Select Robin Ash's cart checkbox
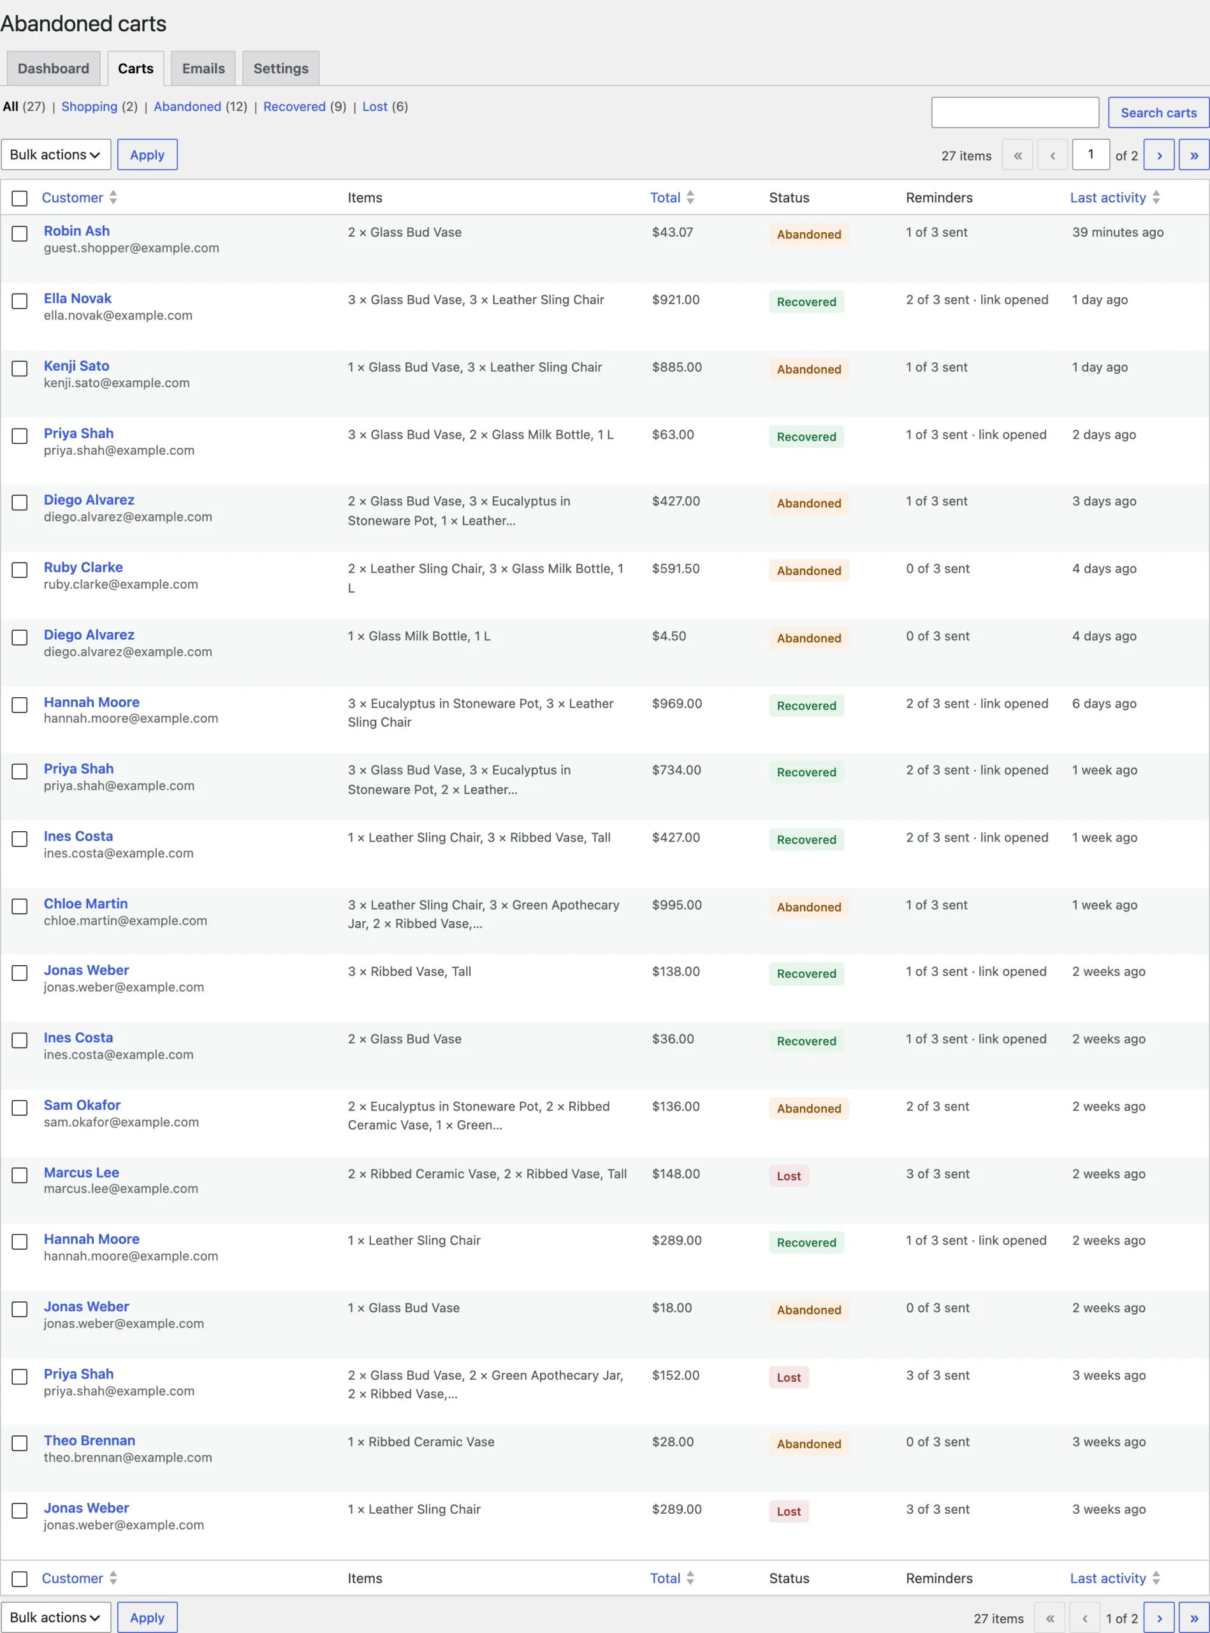The width and height of the screenshot is (1210, 1633). pos(20,233)
